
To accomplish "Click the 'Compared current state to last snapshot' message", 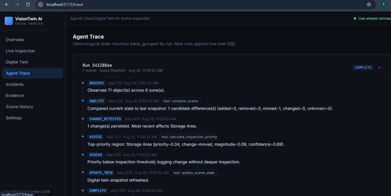I will pos(210,109).
